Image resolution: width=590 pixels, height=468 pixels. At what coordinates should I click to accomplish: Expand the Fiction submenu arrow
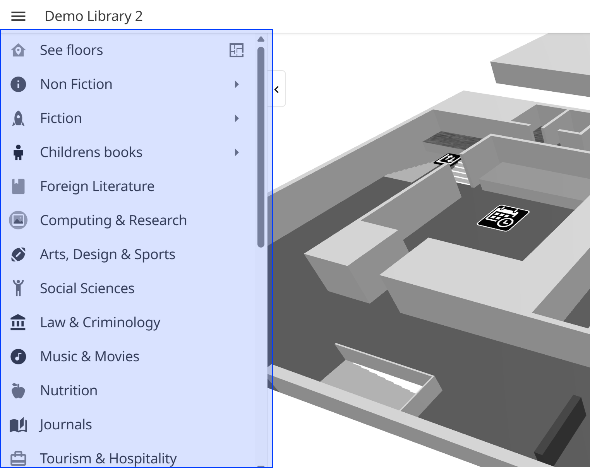pyautogui.click(x=237, y=118)
